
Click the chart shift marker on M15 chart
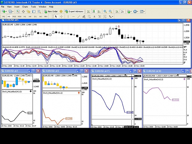tap(125, 75)
